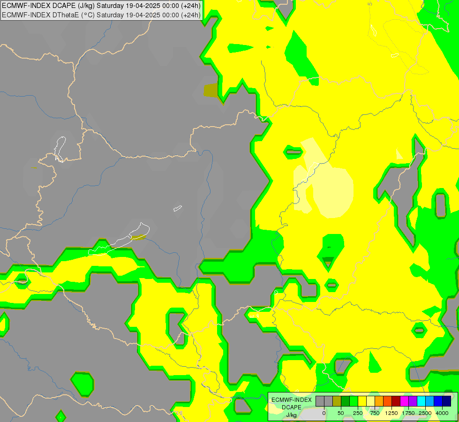Click the DCAPE (J/kg) title line
The height and width of the screenshot is (422, 459).
click(101, 6)
